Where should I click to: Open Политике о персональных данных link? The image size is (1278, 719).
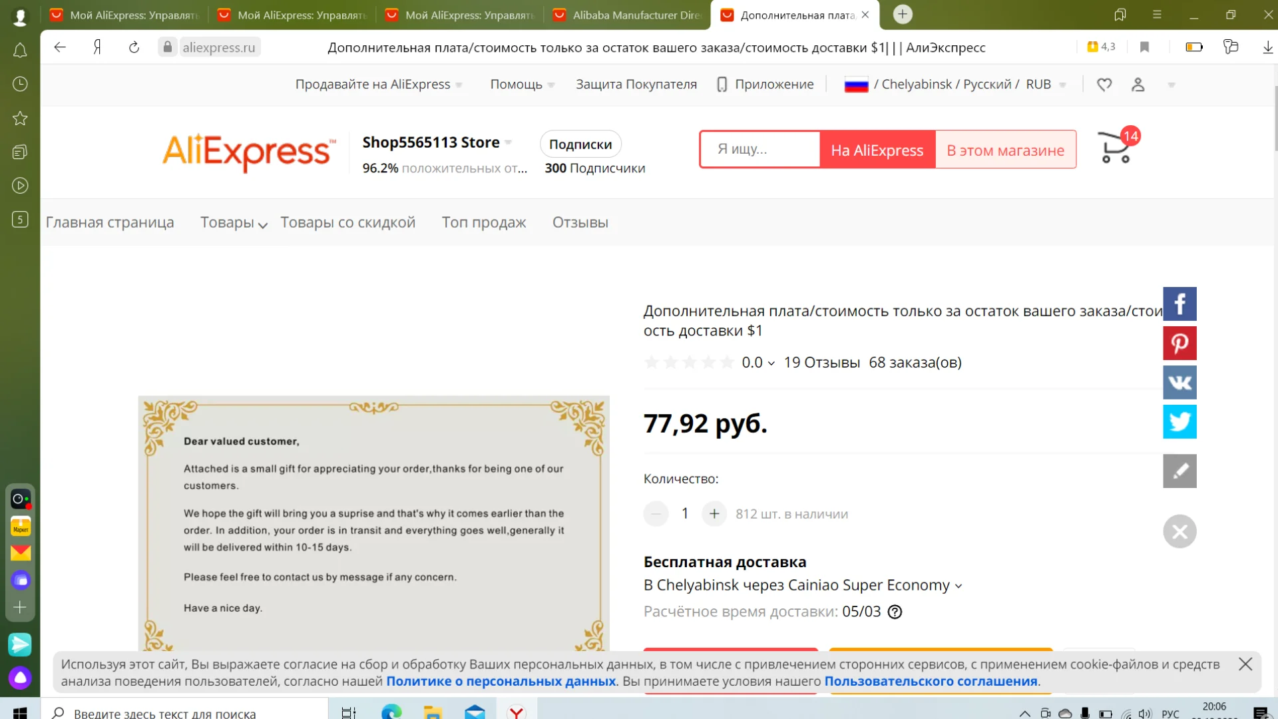click(x=501, y=681)
